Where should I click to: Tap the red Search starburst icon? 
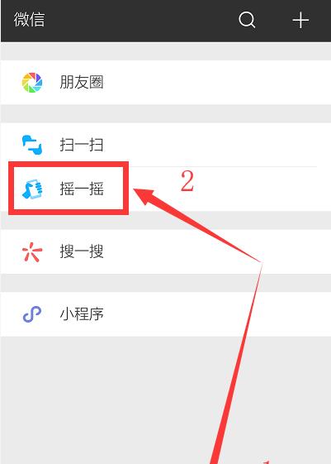click(32, 251)
